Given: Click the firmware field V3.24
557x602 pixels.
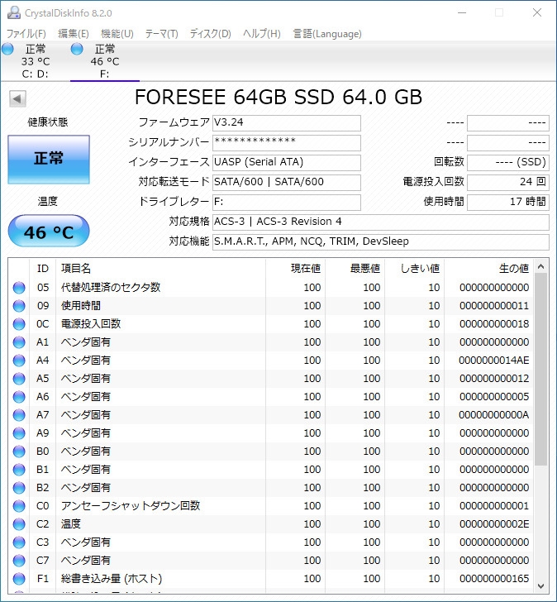Looking at the screenshot, I should [287, 123].
